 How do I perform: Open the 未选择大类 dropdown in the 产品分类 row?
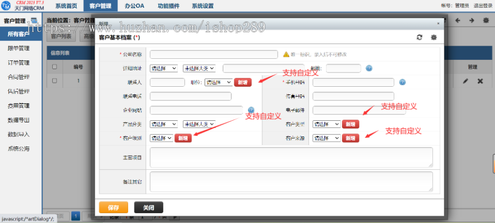pos(199,124)
